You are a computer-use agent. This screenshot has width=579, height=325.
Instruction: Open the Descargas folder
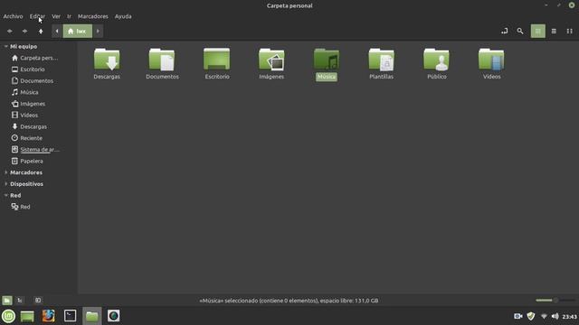click(x=107, y=63)
